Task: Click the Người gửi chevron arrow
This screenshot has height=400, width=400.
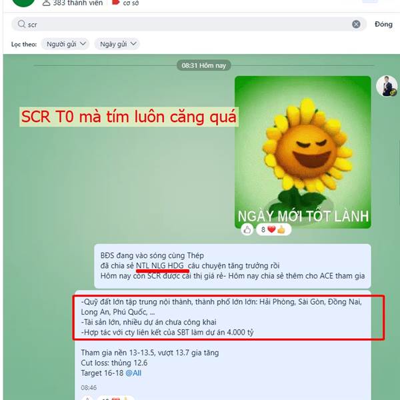Action: [83, 44]
